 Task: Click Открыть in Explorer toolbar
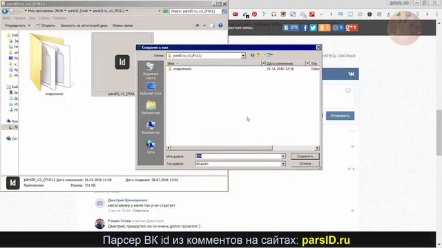point(46,25)
